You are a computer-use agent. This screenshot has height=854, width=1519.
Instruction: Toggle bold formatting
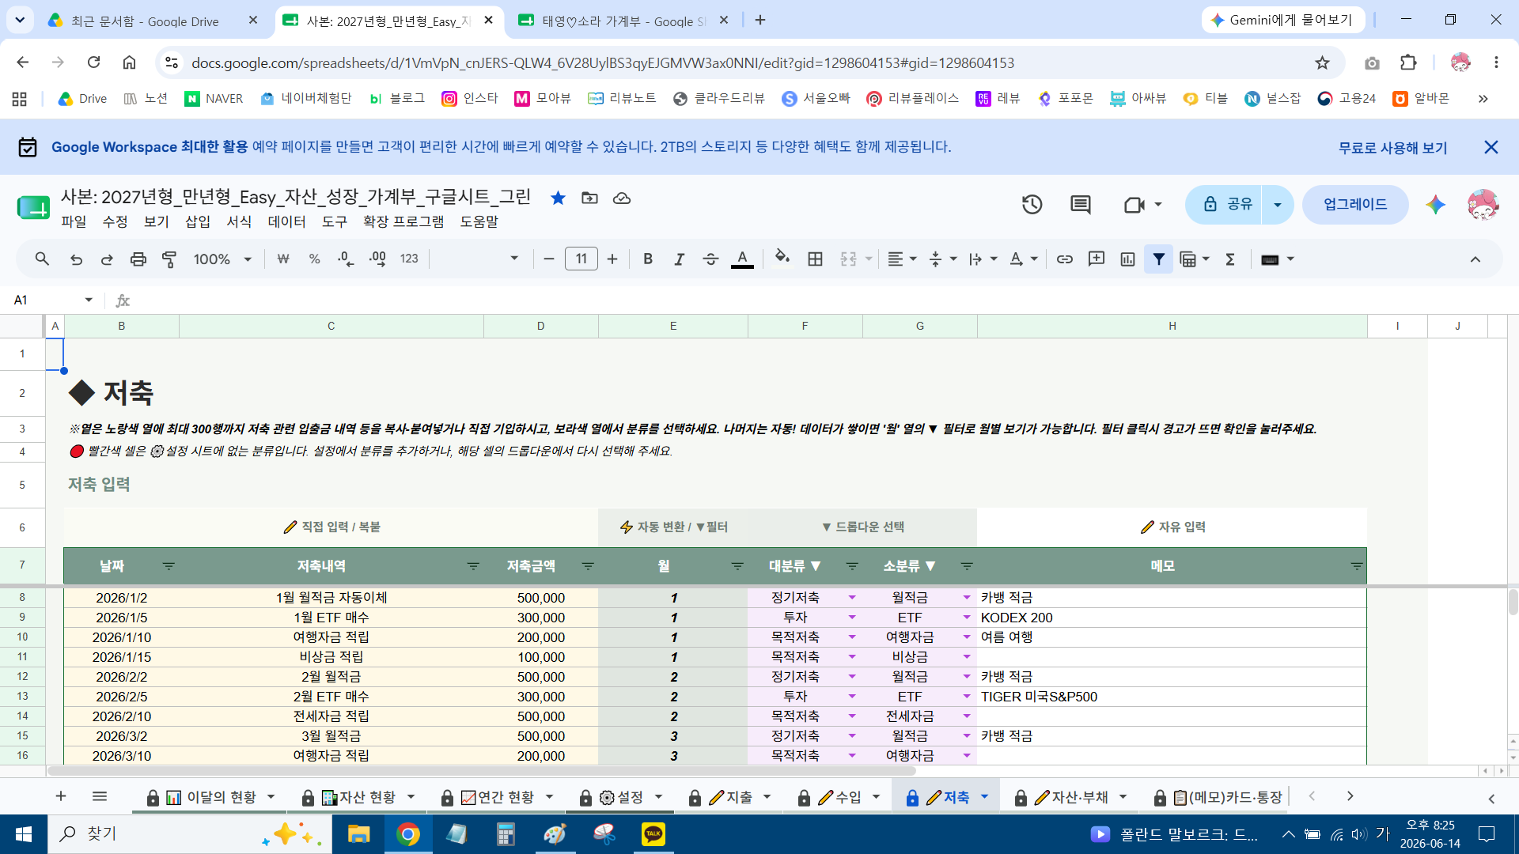648,259
